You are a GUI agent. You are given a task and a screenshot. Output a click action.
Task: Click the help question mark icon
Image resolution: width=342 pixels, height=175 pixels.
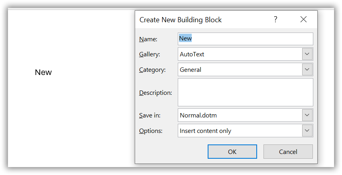(x=275, y=19)
